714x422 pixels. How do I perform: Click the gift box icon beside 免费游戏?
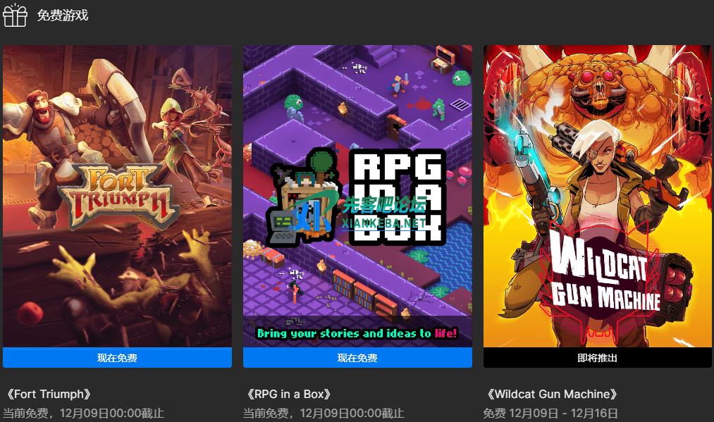pos(15,15)
